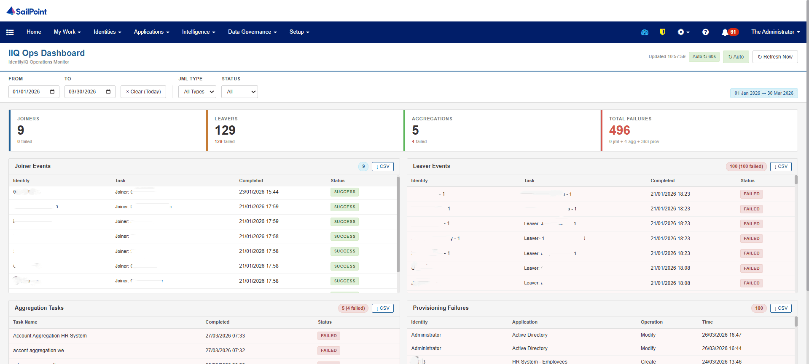Screen dimensions: 809x364
Task: Click the Leavers 129 summary card
Action: (305, 130)
